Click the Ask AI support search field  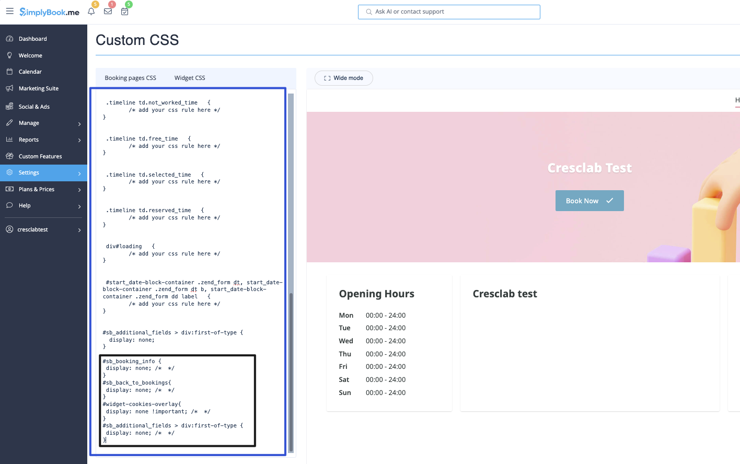(448, 11)
